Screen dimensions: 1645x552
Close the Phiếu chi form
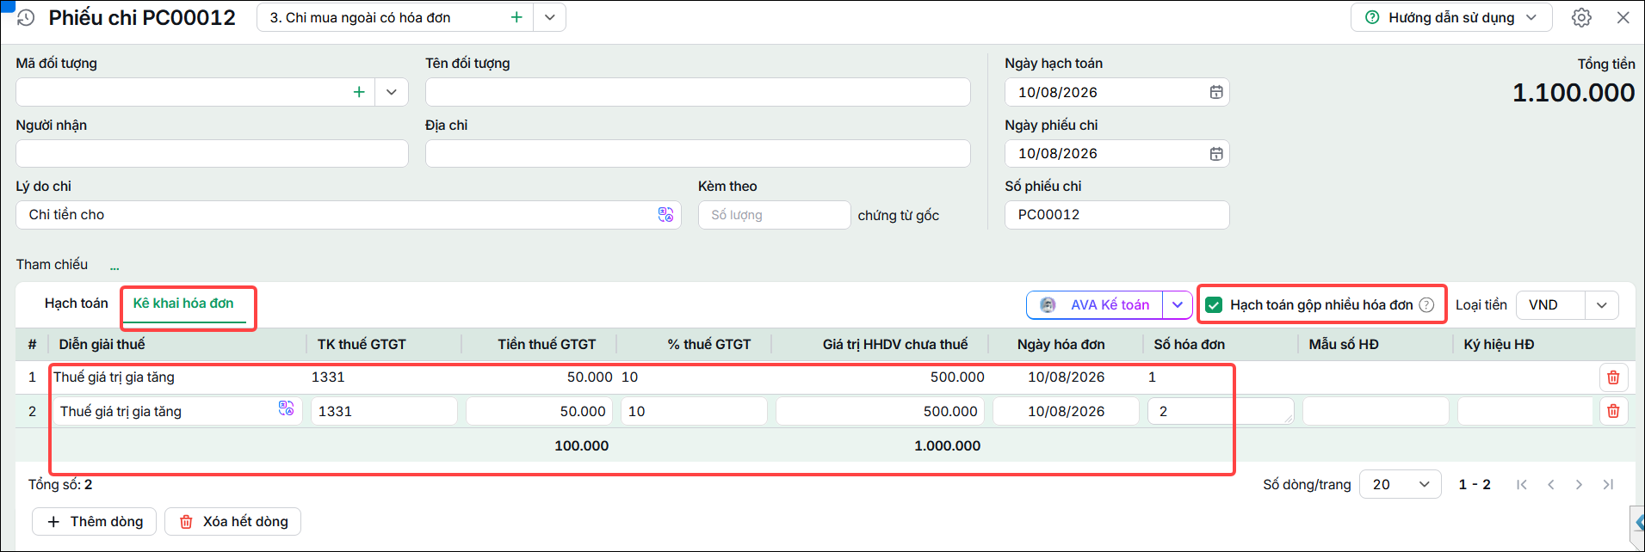(1623, 17)
